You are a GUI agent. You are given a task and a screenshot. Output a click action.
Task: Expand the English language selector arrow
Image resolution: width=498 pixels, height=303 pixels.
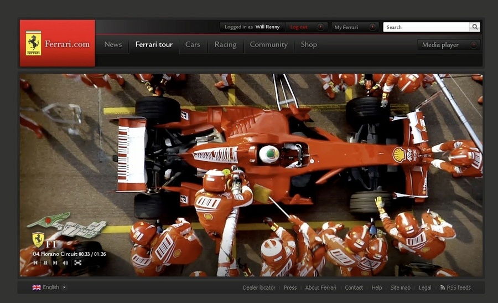64,287
